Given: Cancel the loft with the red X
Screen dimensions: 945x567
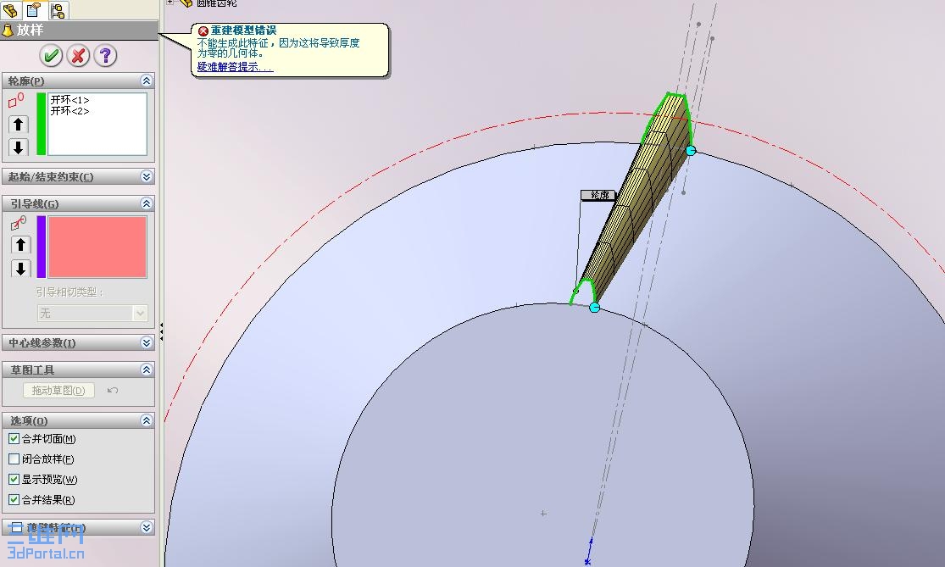Looking at the screenshot, I should coord(78,56).
